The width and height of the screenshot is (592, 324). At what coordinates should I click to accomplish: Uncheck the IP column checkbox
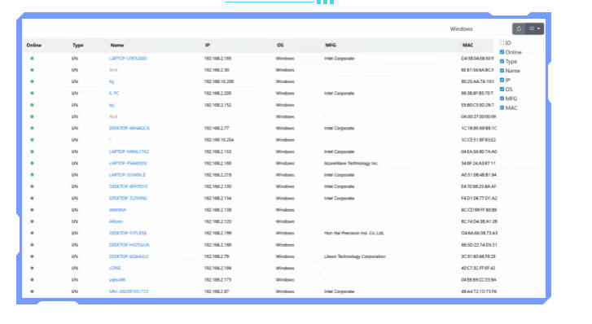point(502,80)
